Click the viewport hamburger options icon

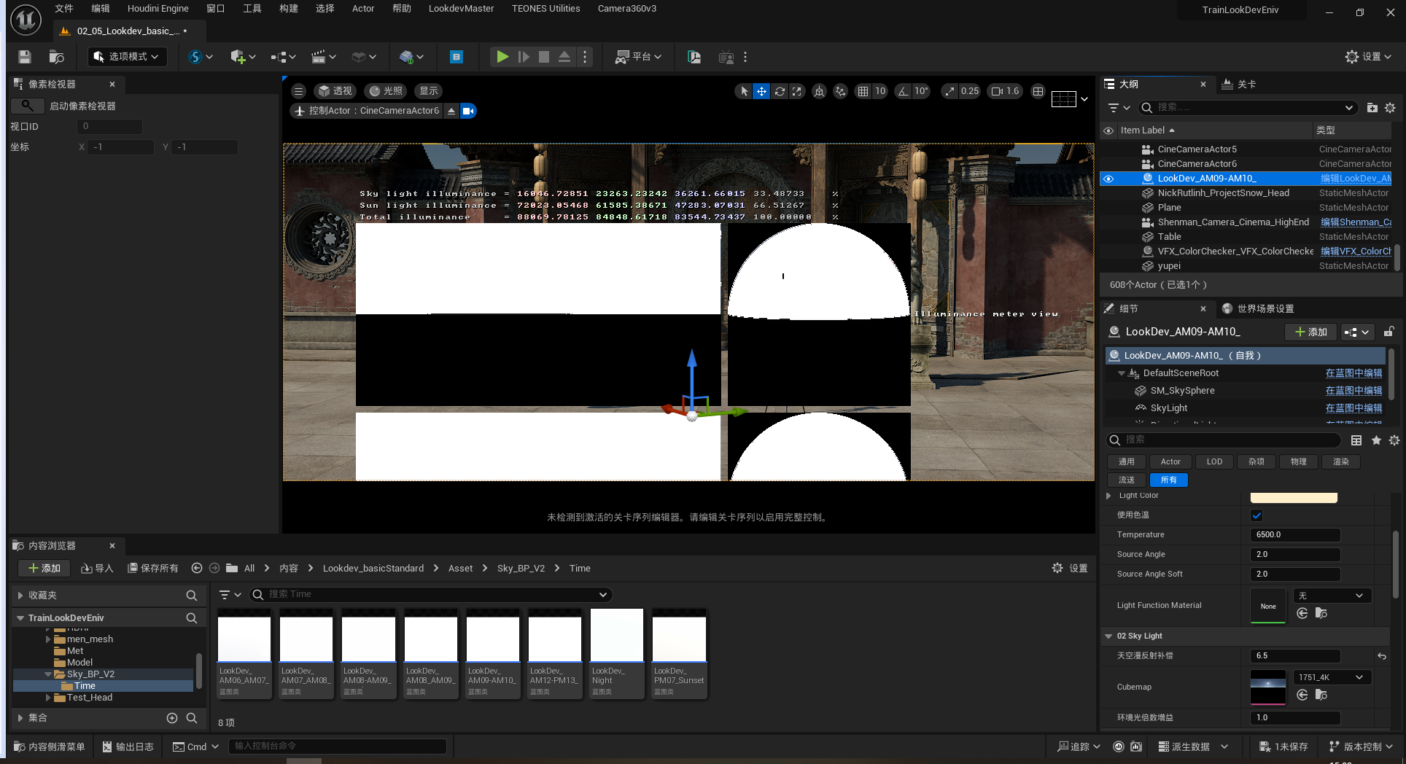[298, 91]
